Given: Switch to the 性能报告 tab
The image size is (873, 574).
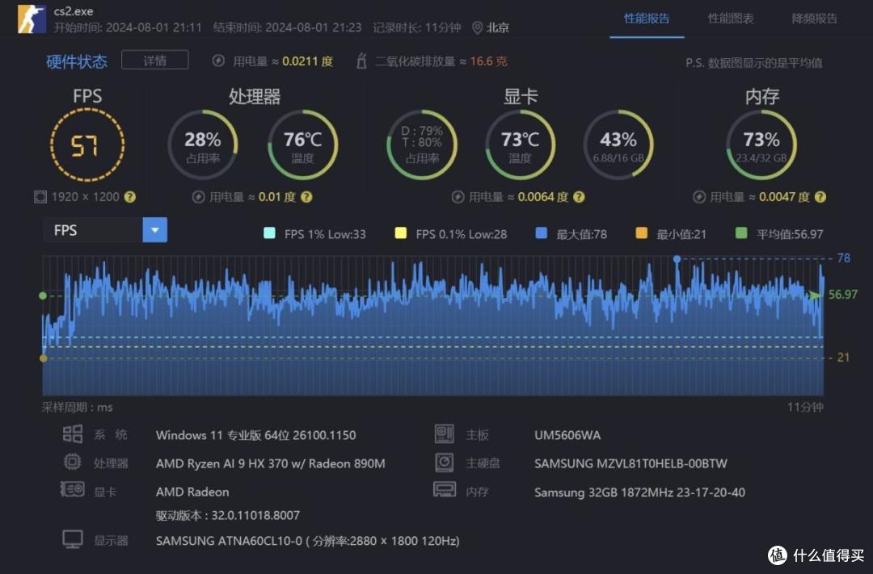Looking at the screenshot, I should pos(647,19).
